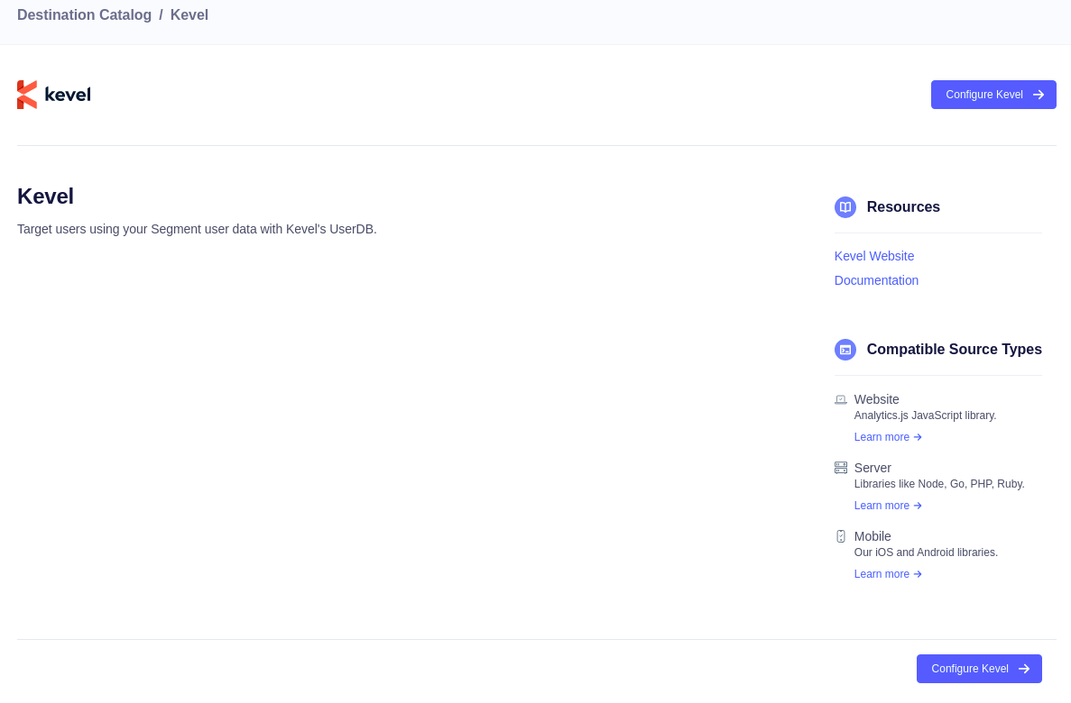Image resolution: width=1071 pixels, height=703 pixels.
Task: Open the Documentation link
Action: coord(876,280)
